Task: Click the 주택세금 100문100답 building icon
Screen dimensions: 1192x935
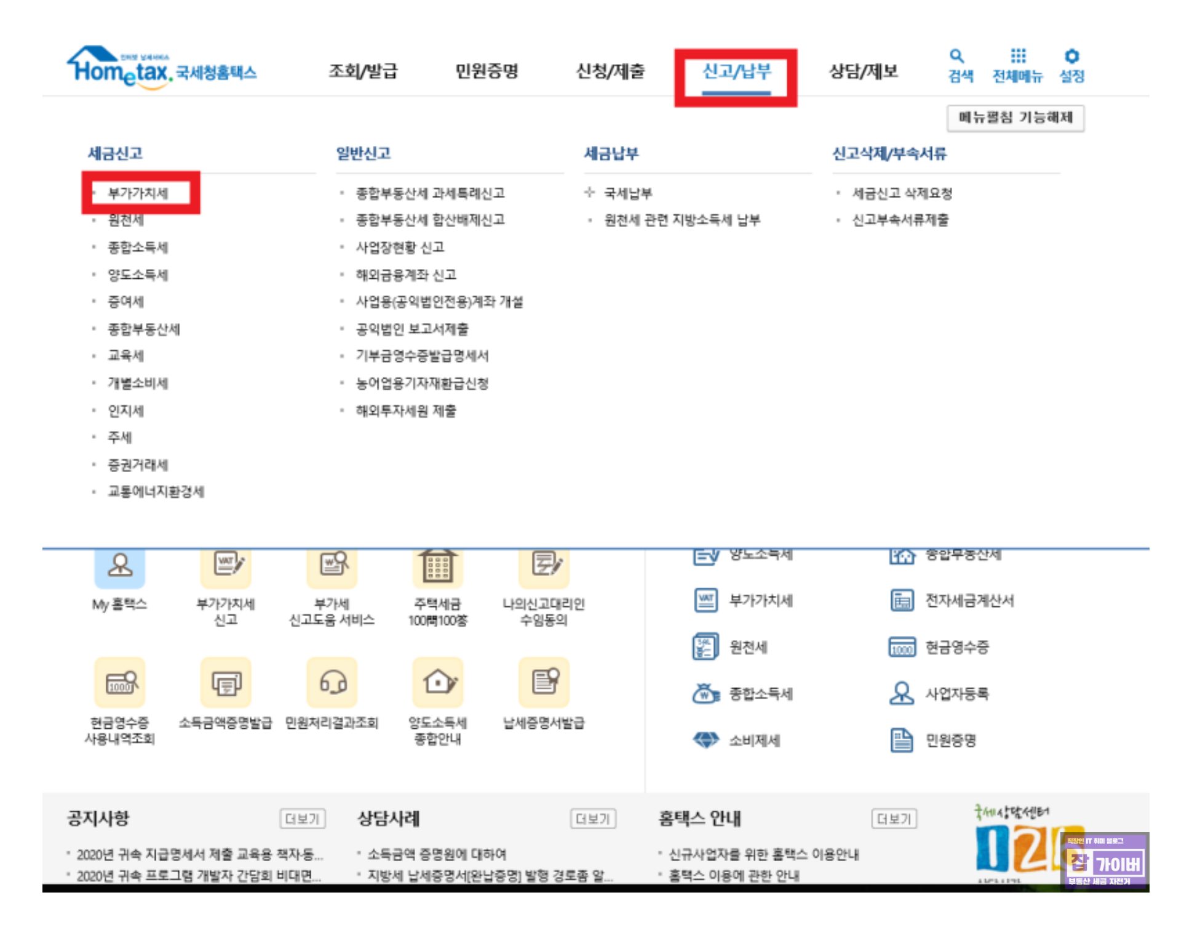Action: pyautogui.click(x=437, y=566)
